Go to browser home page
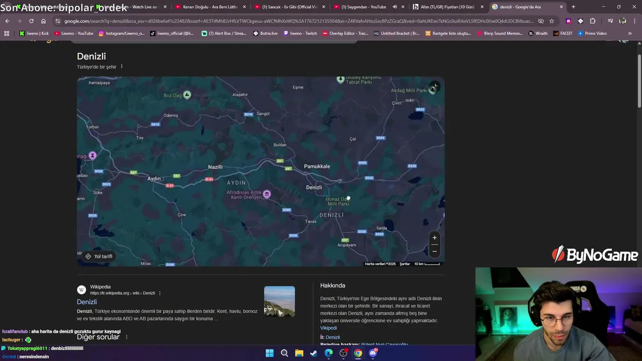642x361 pixels. pos(44,21)
